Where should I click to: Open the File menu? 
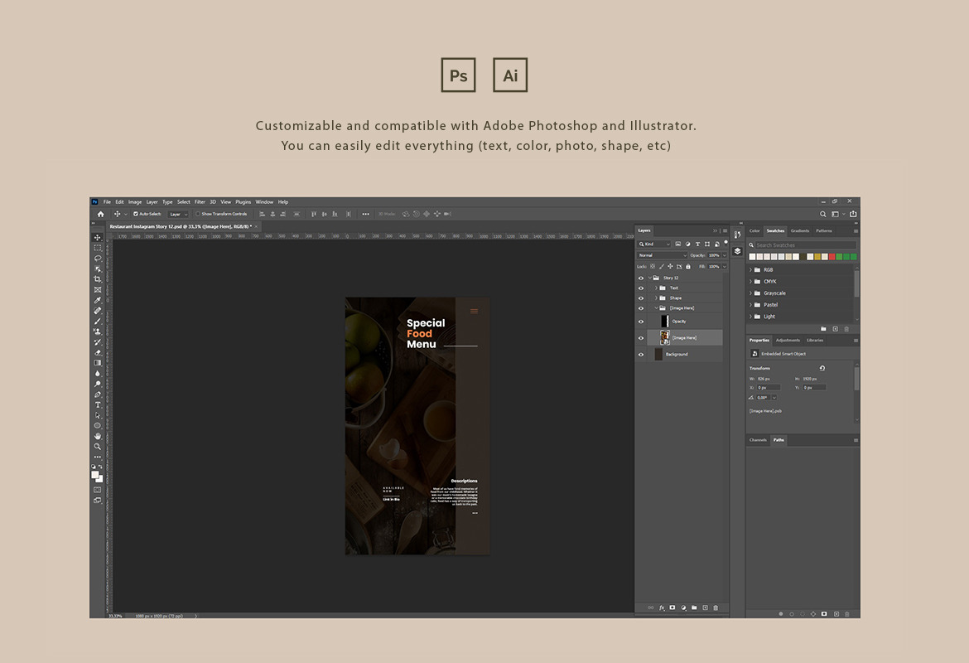(107, 202)
